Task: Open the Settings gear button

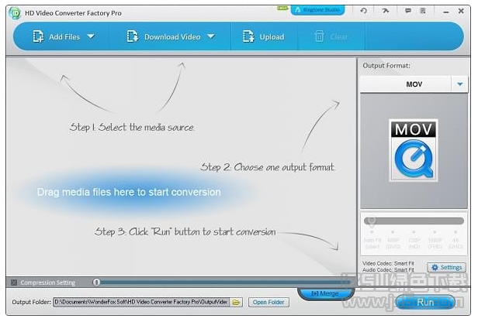Action: [x=447, y=268]
